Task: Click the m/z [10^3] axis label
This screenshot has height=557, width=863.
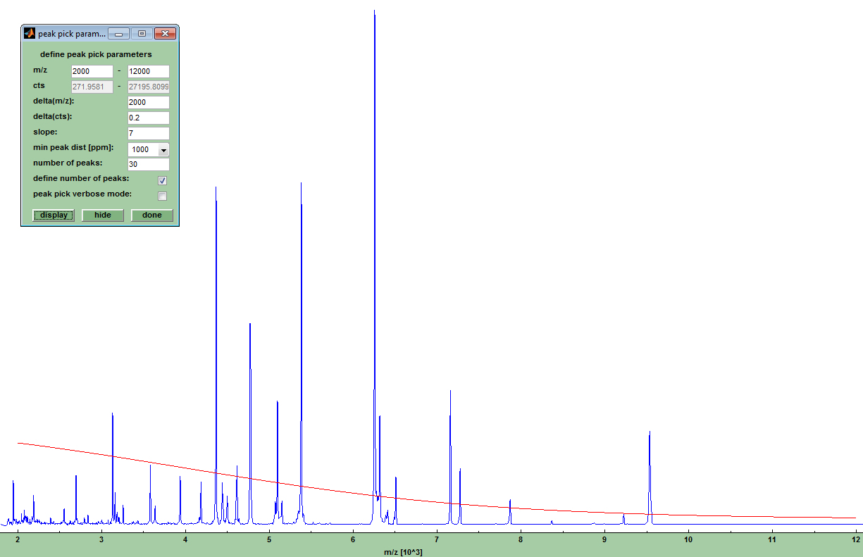Action: 403,552
